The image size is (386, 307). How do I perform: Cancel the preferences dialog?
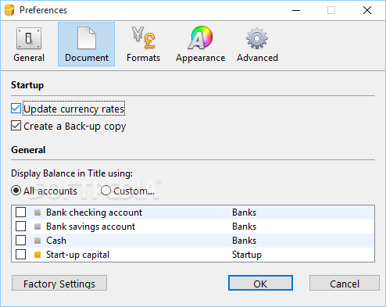click(x=345, y=283)
